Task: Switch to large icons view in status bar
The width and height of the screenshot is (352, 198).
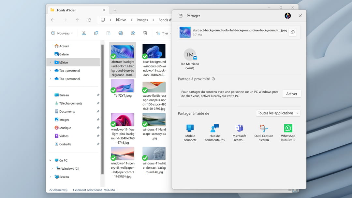Action: pos(295,190)
